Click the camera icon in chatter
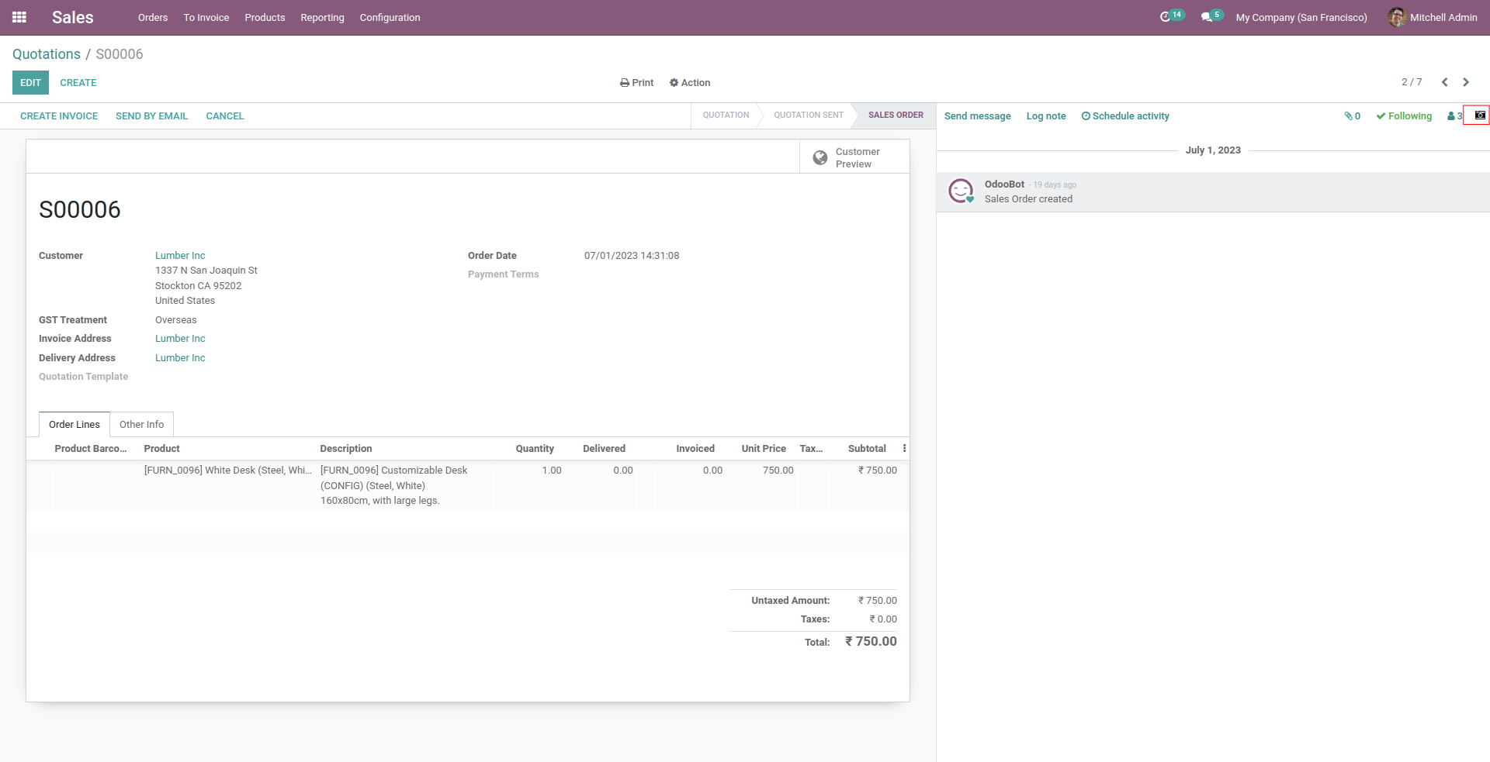Viewport: 1490px width, 762px height. click(1479, 116)
